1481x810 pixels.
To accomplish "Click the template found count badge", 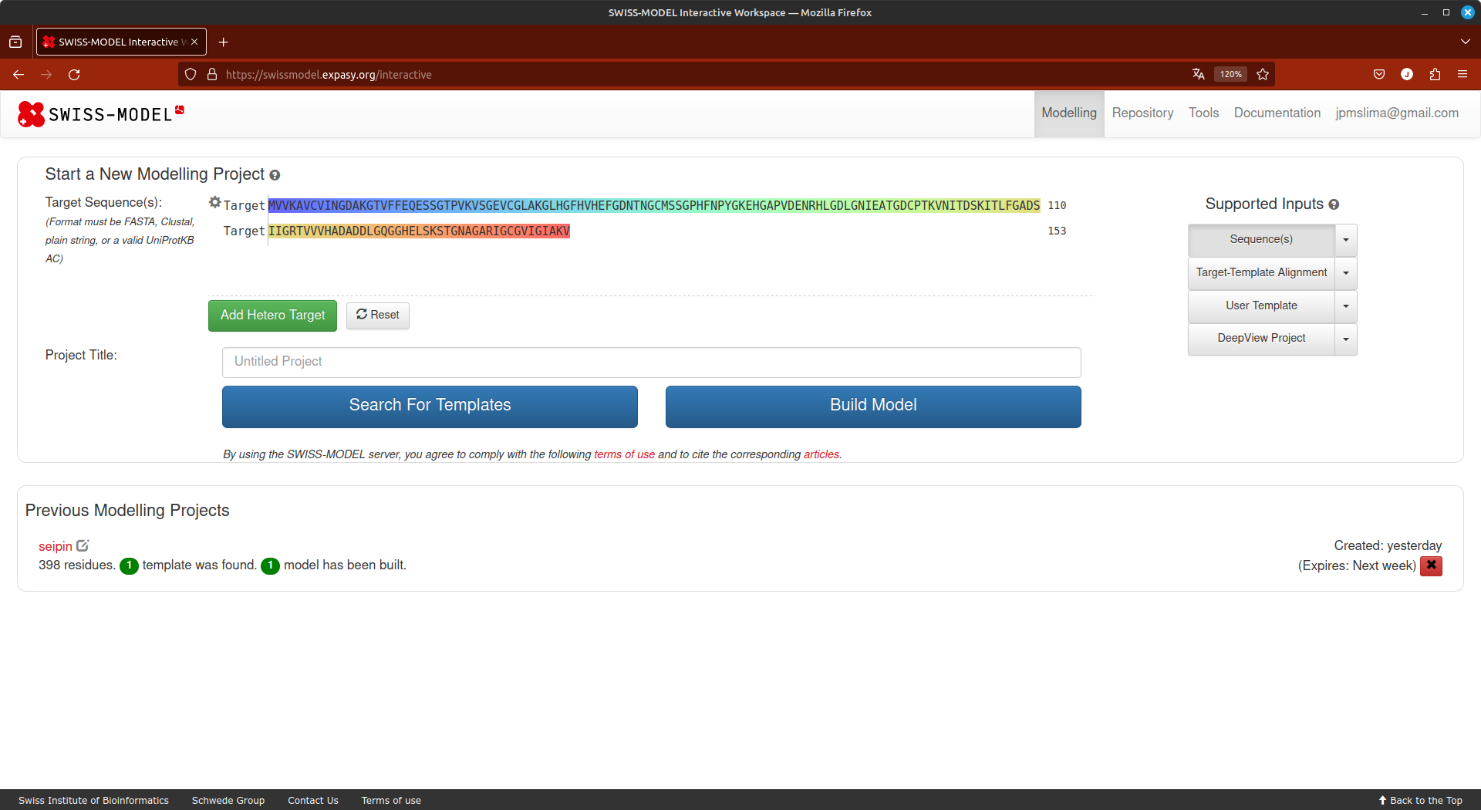I will click(x=129, y=565).
